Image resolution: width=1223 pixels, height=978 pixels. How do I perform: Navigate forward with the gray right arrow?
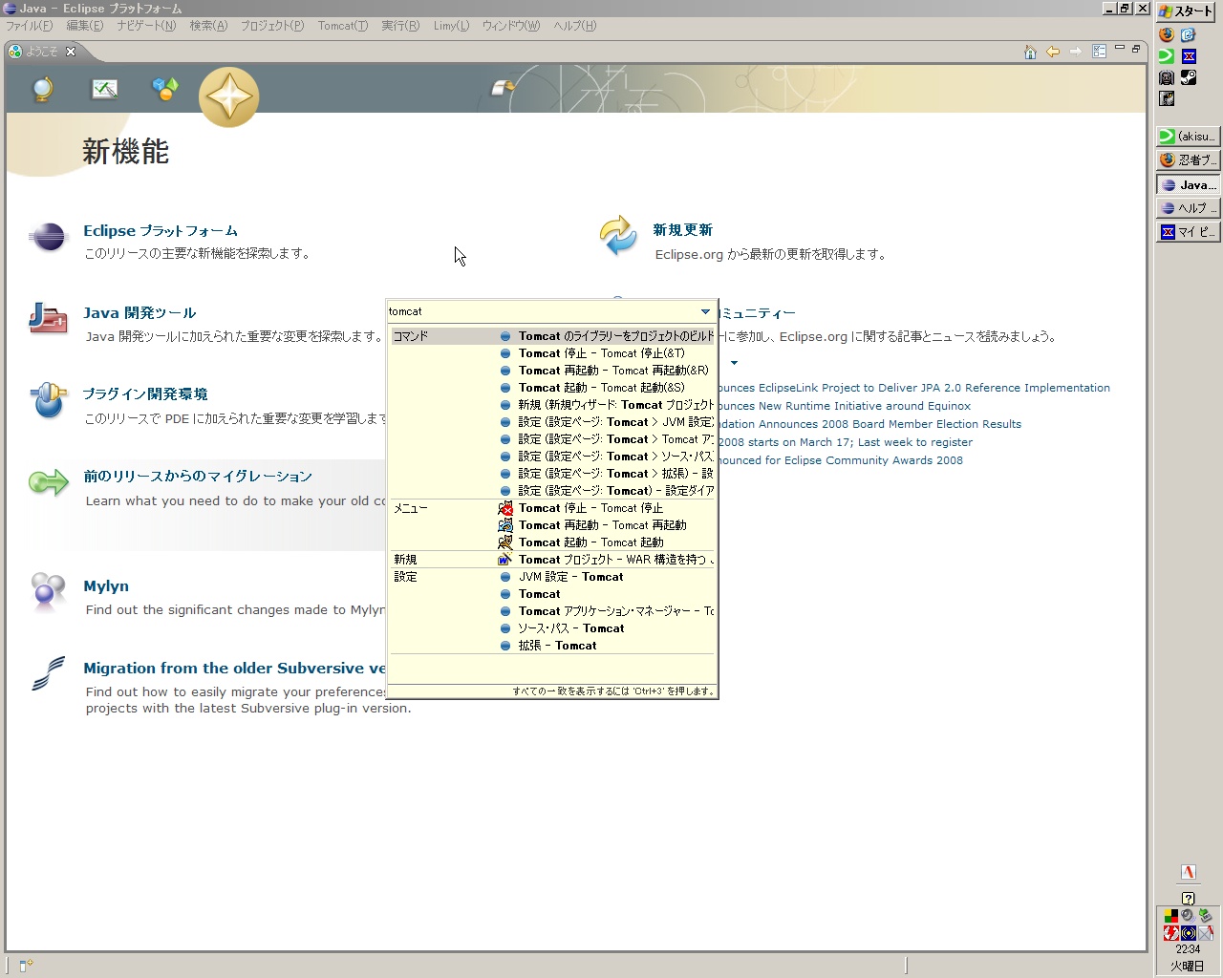click(1076, 52)
